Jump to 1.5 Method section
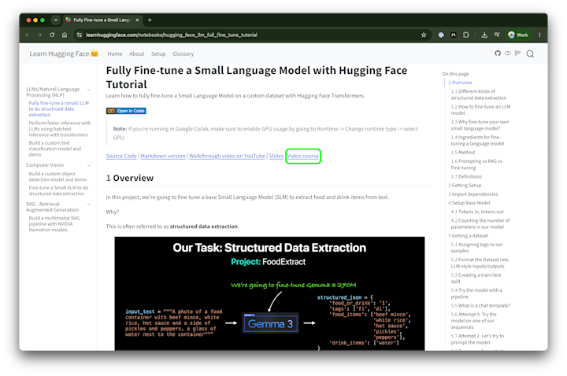The image size is (567, 376). pos(462,153)
